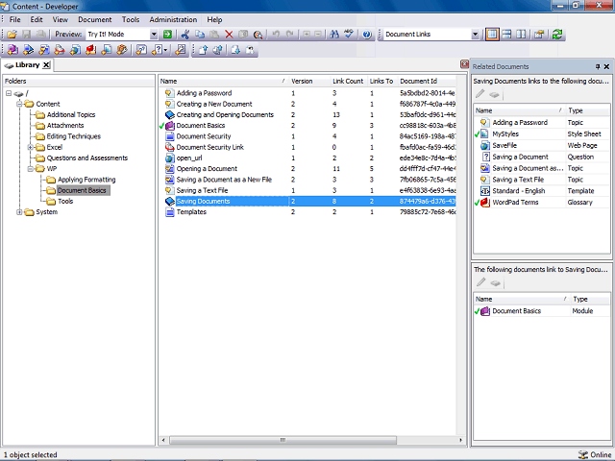
Task: Toggle the vertical split layout button
Action: pyautogui.click(x=521, y=35)
